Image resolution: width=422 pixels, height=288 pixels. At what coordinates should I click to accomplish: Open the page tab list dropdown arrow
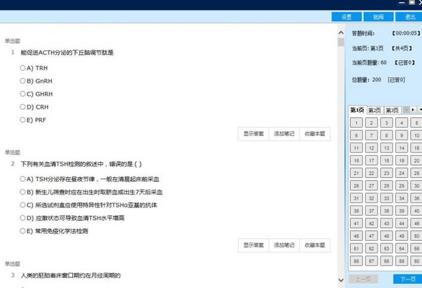tap(420, 110)
